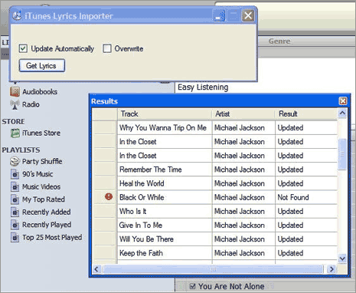
Task: Click the Not Found result cell
Action: (306, 197)
